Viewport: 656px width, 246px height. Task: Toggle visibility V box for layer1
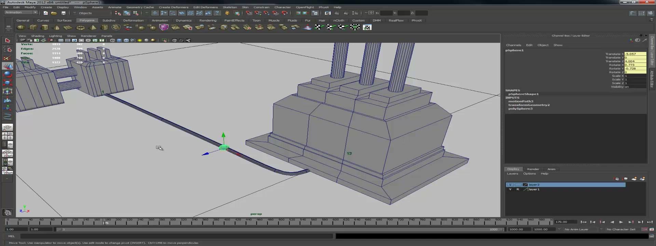click(x=510, y=189)
